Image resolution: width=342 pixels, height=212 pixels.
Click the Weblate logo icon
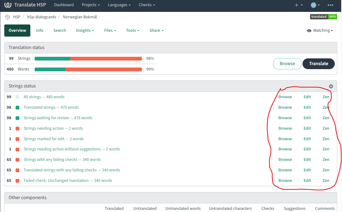coord(8,5)
